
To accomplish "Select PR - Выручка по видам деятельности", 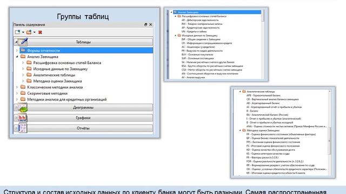I will pos(202,51).
